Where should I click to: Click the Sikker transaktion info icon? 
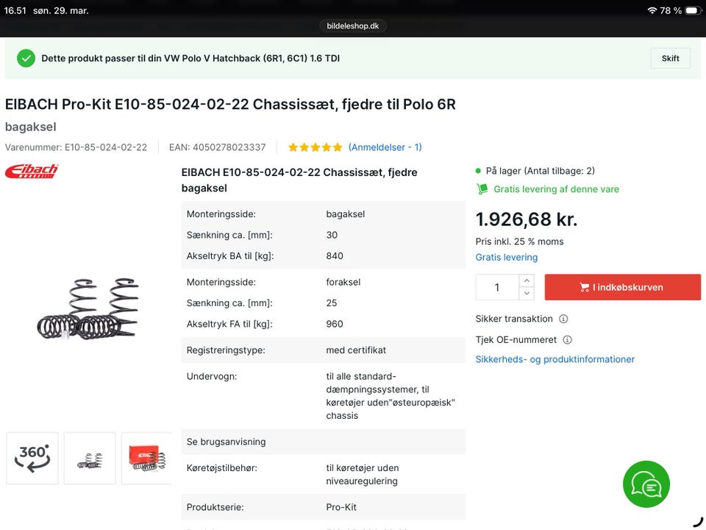[563, 319]
